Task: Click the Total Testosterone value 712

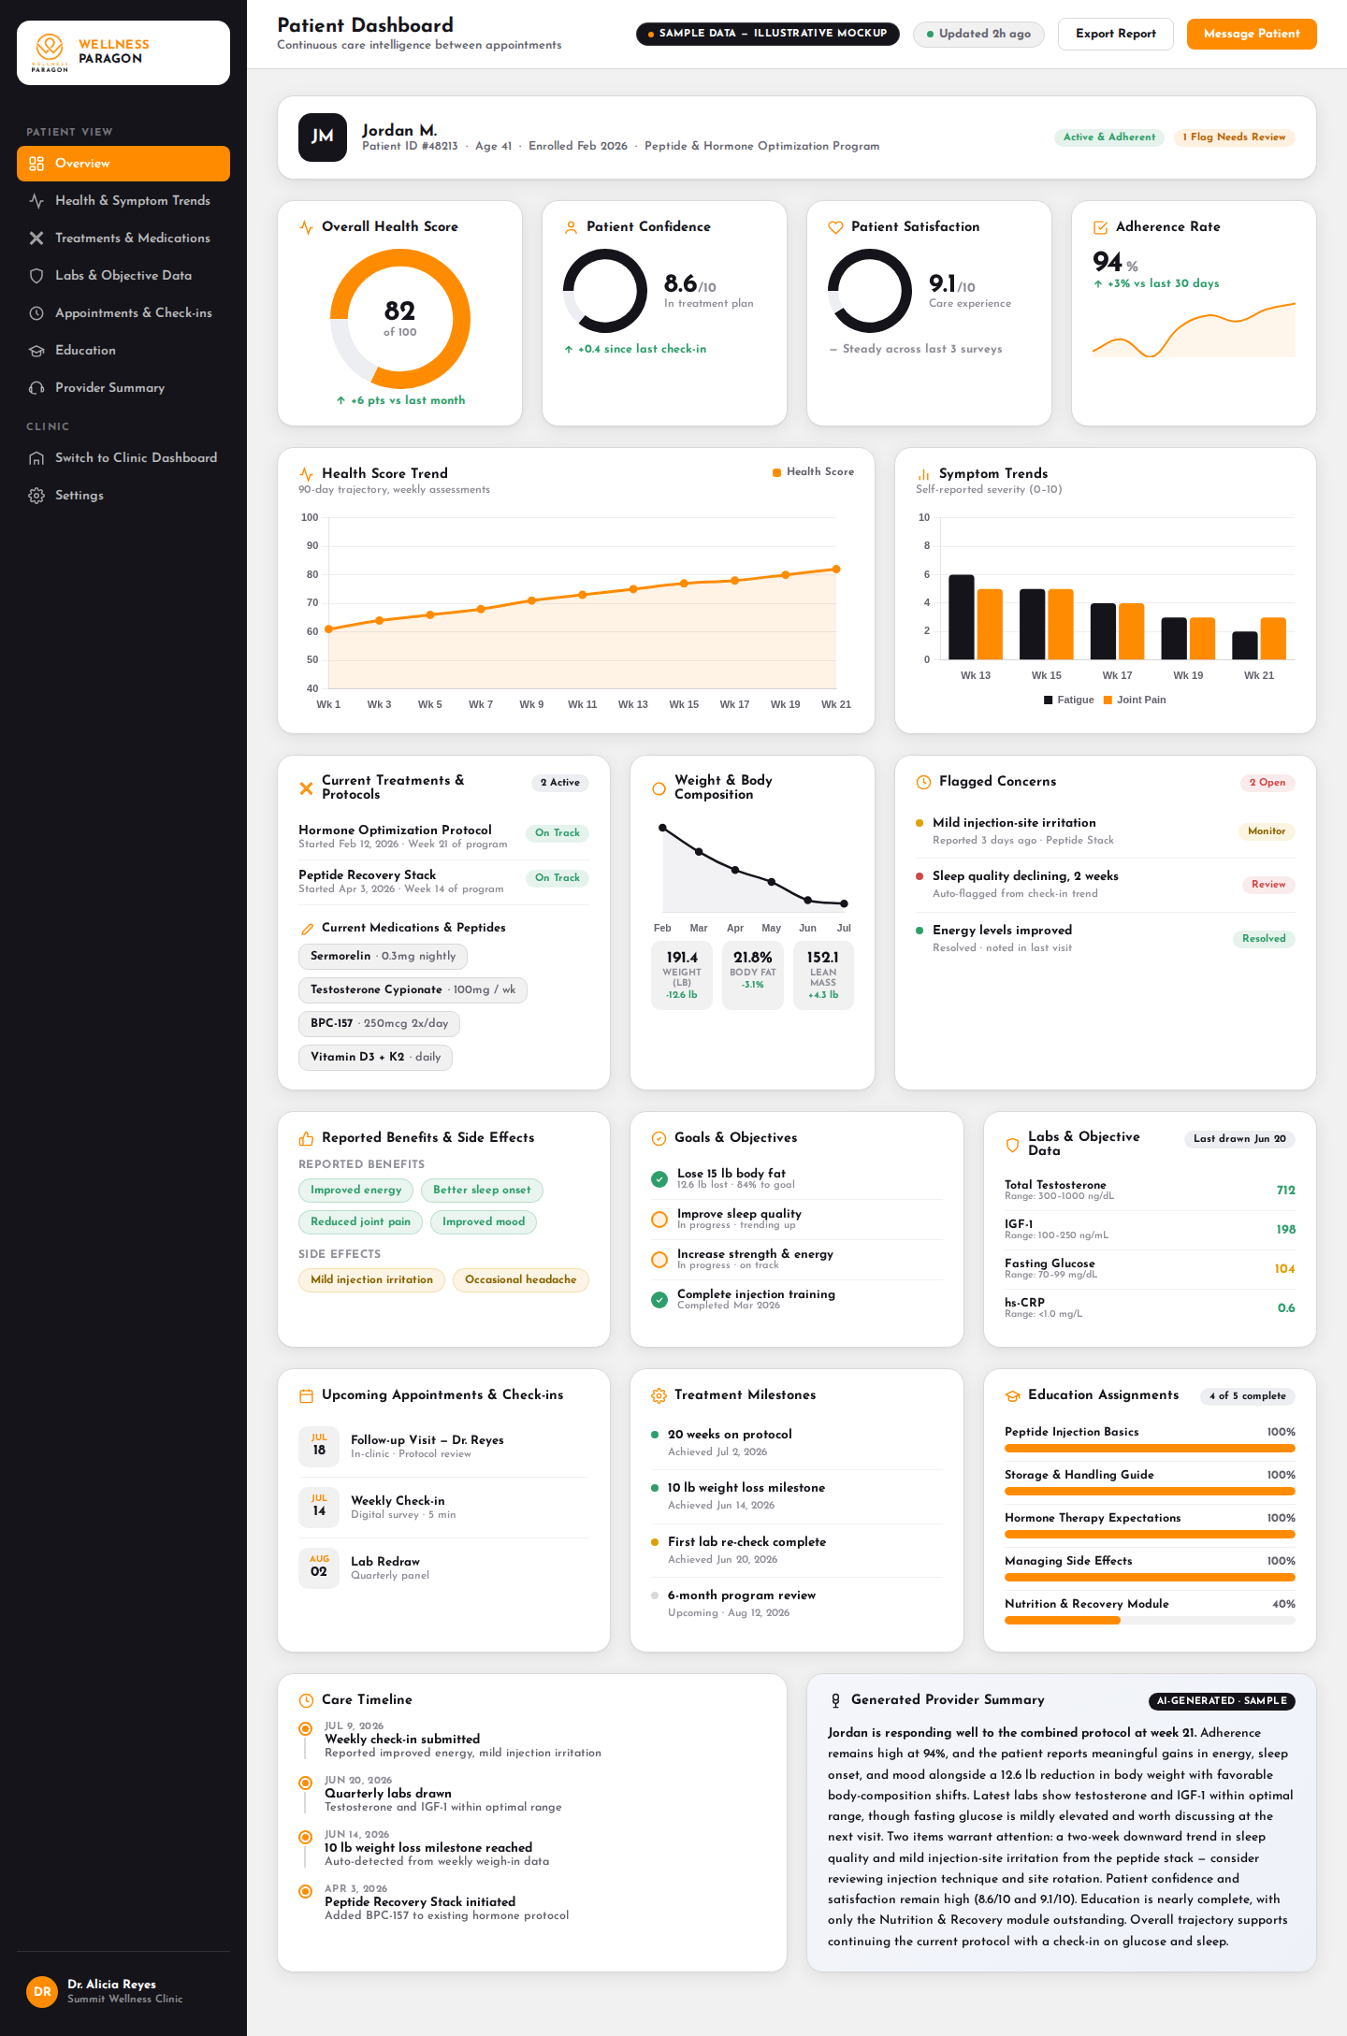Action: click(x=1286, y=1191)
